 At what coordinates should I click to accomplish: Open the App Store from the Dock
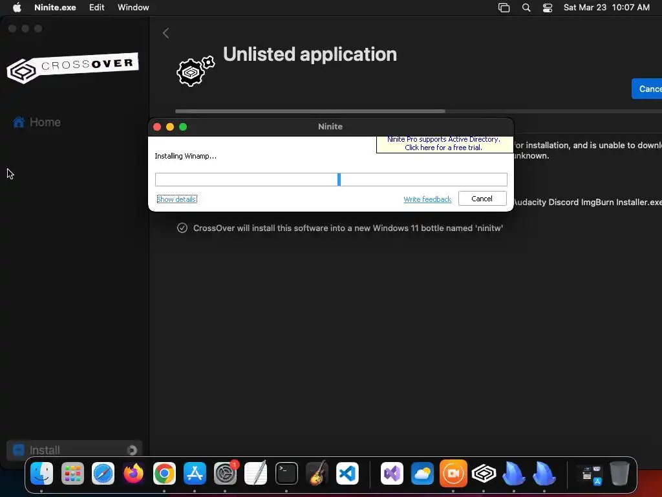195,473
